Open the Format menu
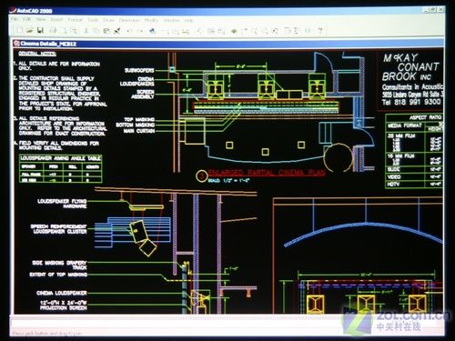 coord(76,20)
